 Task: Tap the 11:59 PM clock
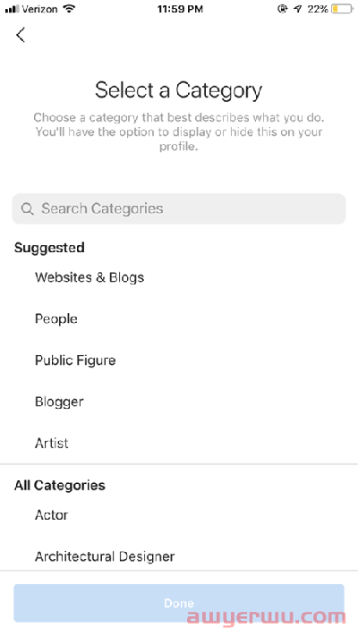(180, 9)
